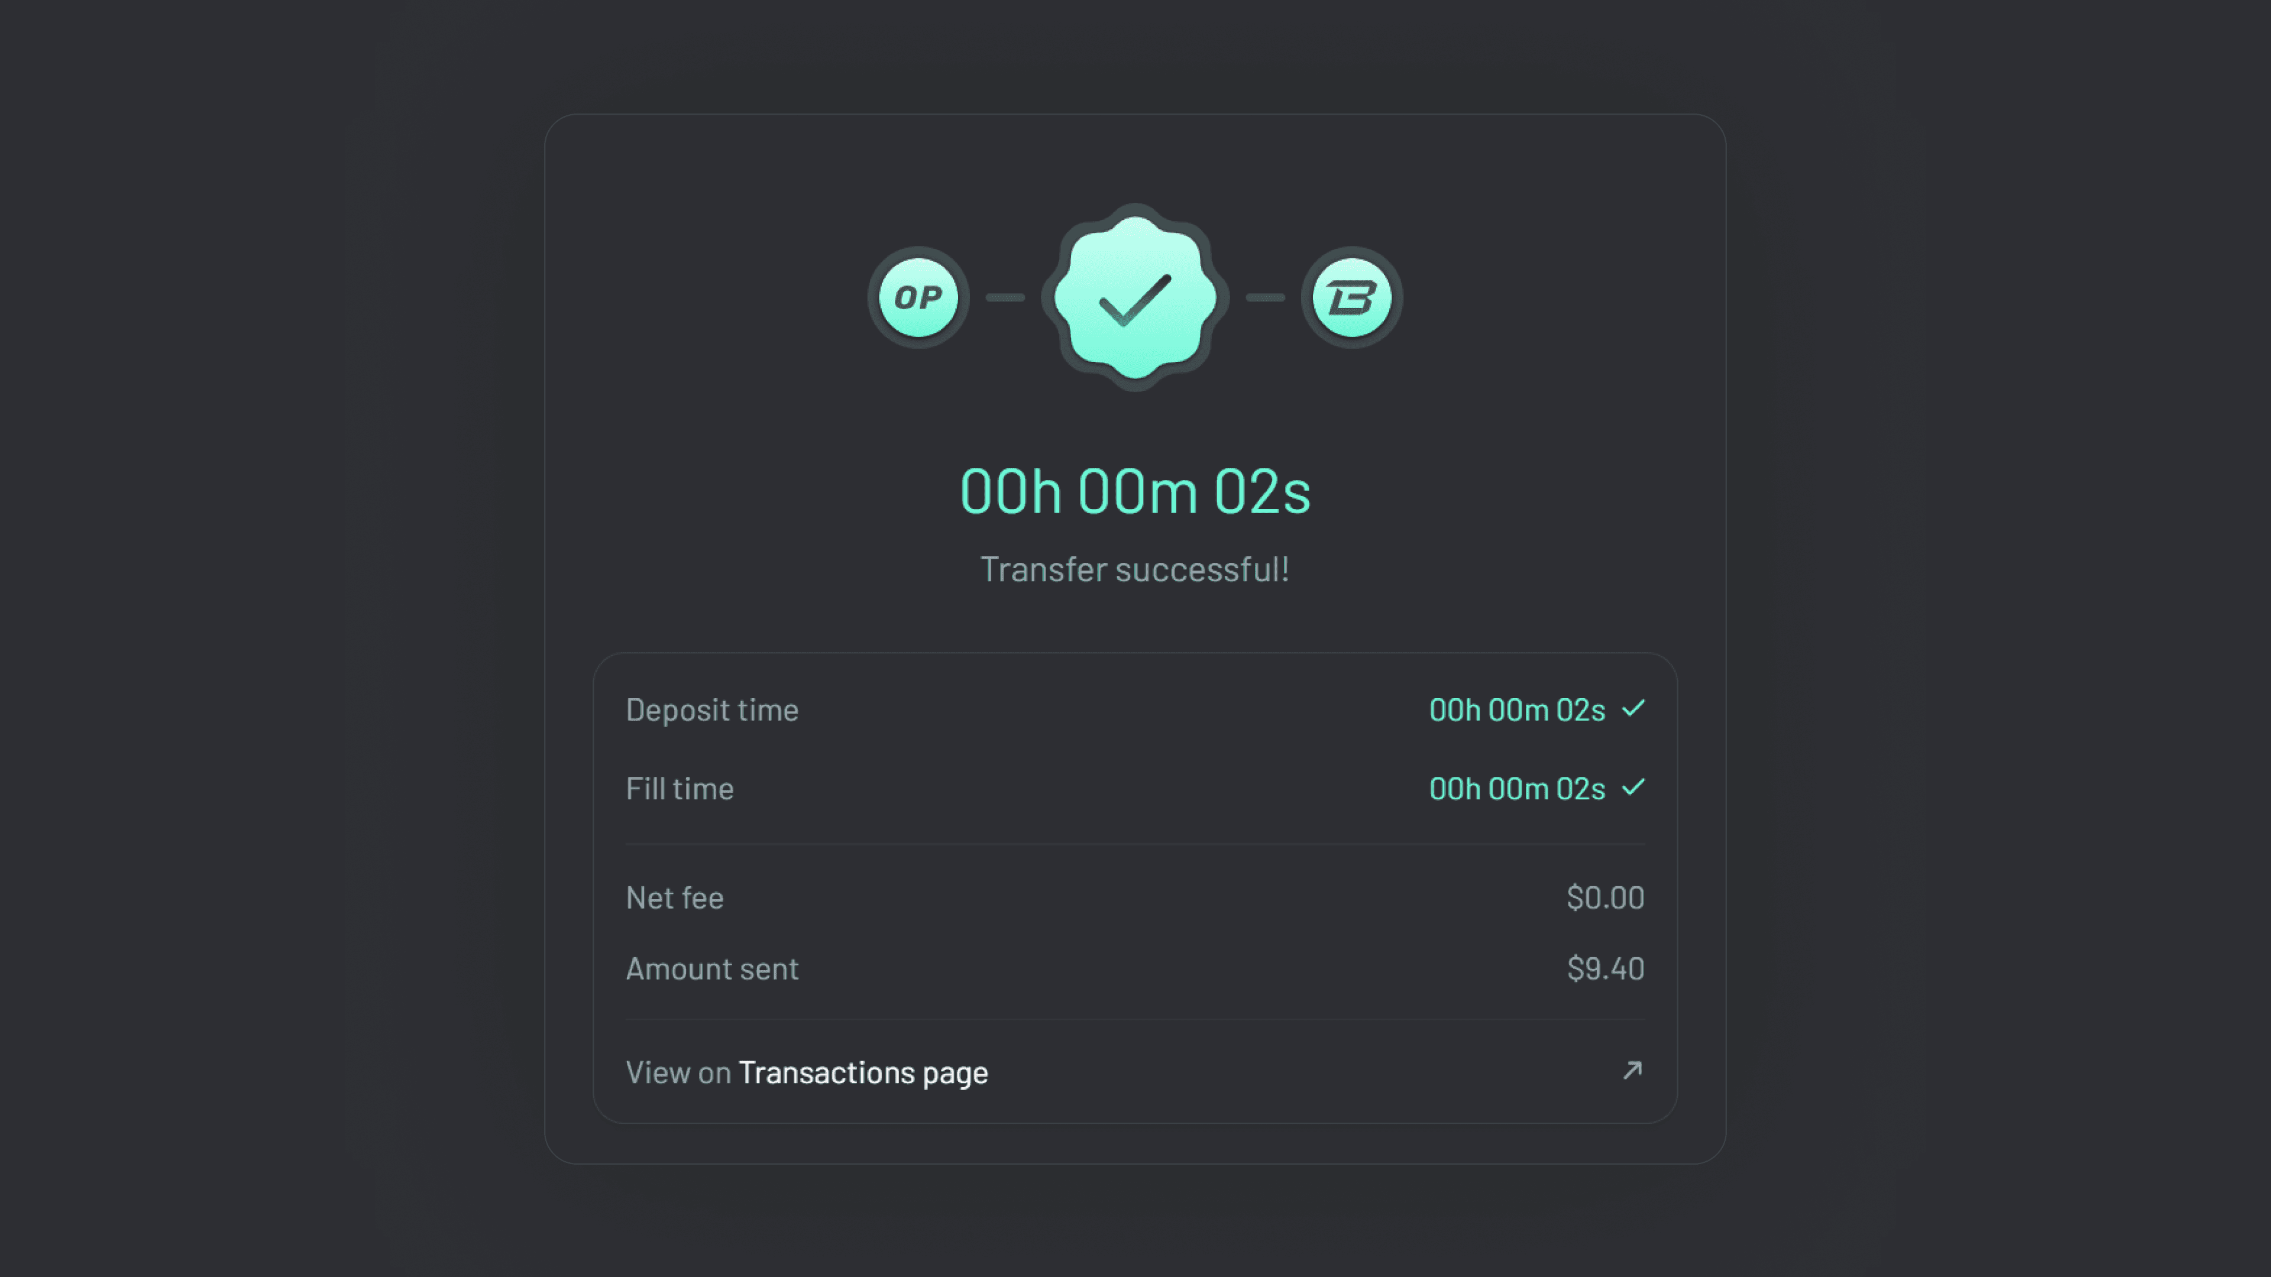Click the large elapsed time 00h 00m 02s
2271x1277 pixels.
click(x=1135, y=491)
